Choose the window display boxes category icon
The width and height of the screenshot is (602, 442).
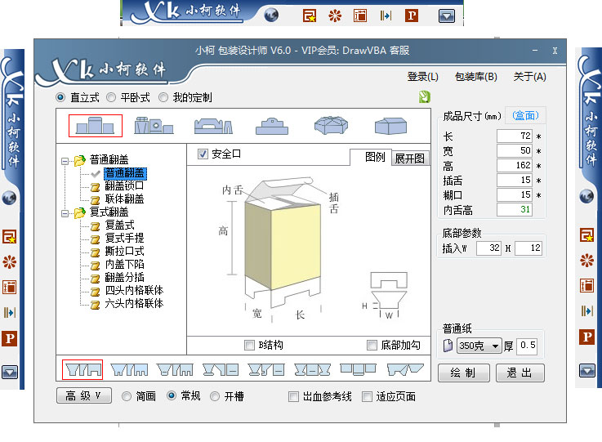click(154, 126)
